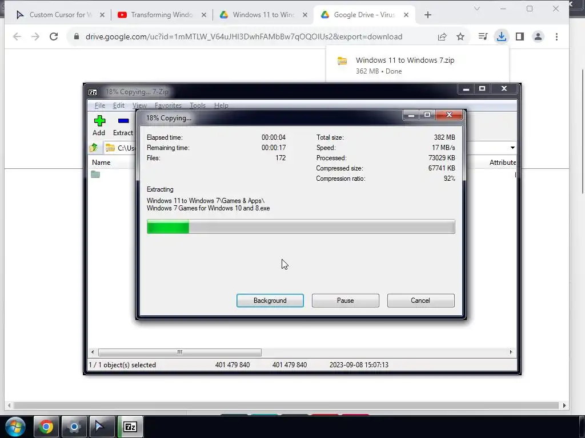Click '1 / 1 object(s) selected' status text
This screenshot has height=438, width=585.
[x=122, y=365]
